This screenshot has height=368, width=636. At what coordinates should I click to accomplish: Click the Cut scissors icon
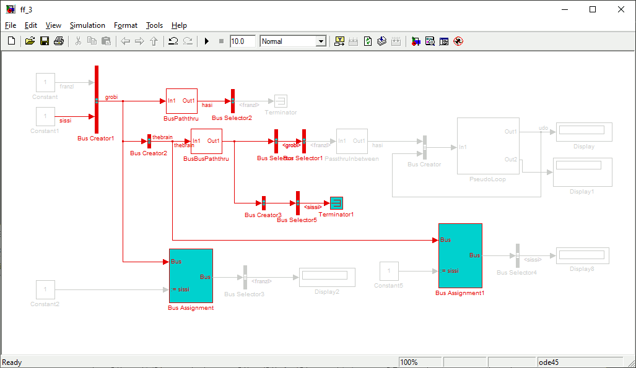(78, 41)
